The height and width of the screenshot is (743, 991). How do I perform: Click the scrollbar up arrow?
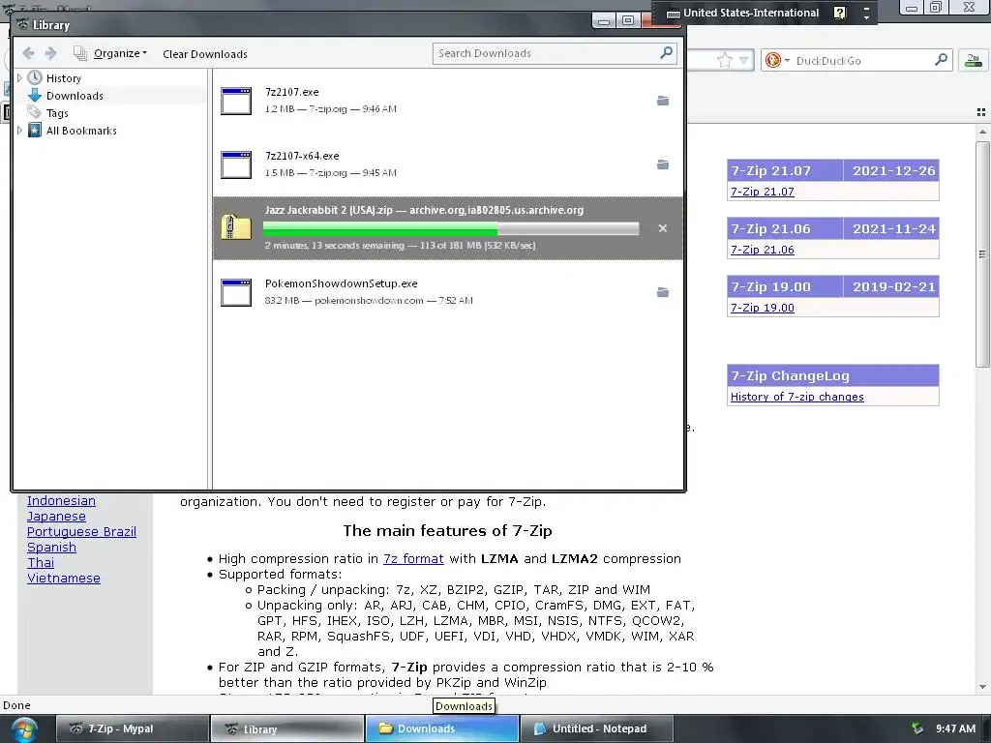982,132
